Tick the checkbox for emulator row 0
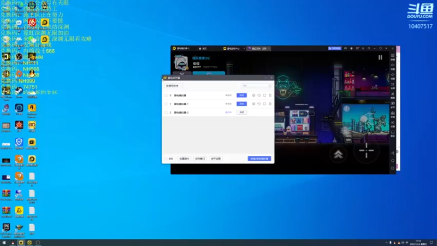The image size is (437, 246). tap(166, 95)
